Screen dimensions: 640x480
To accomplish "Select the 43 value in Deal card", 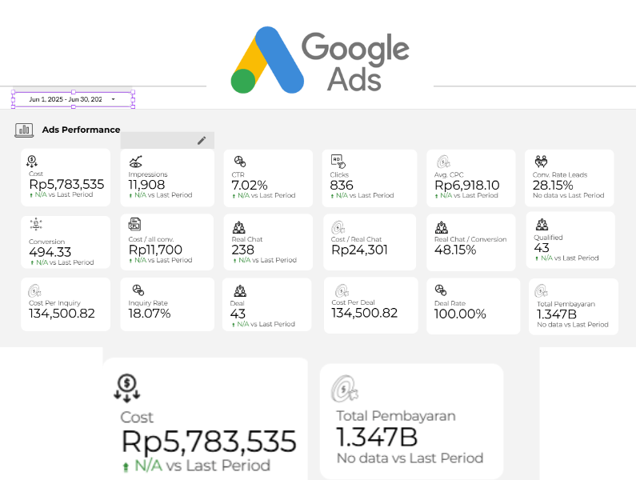I will click(x=238, y=314).
